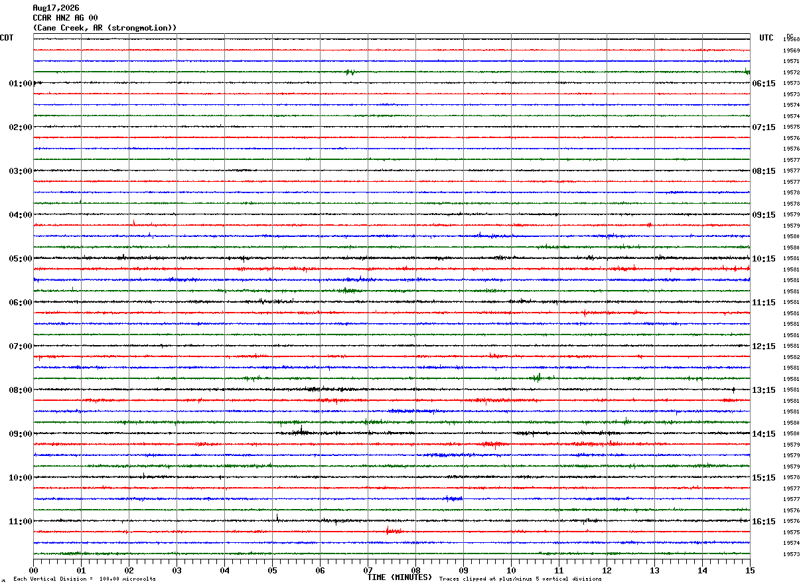Select the UTC timezone column label
This screenshot has height=588, width=803.
pos(767,38)
